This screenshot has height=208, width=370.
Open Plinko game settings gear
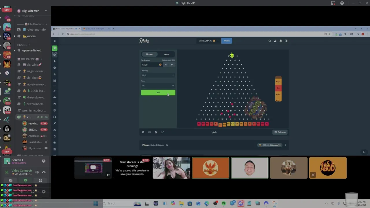[x=143, y=132]
